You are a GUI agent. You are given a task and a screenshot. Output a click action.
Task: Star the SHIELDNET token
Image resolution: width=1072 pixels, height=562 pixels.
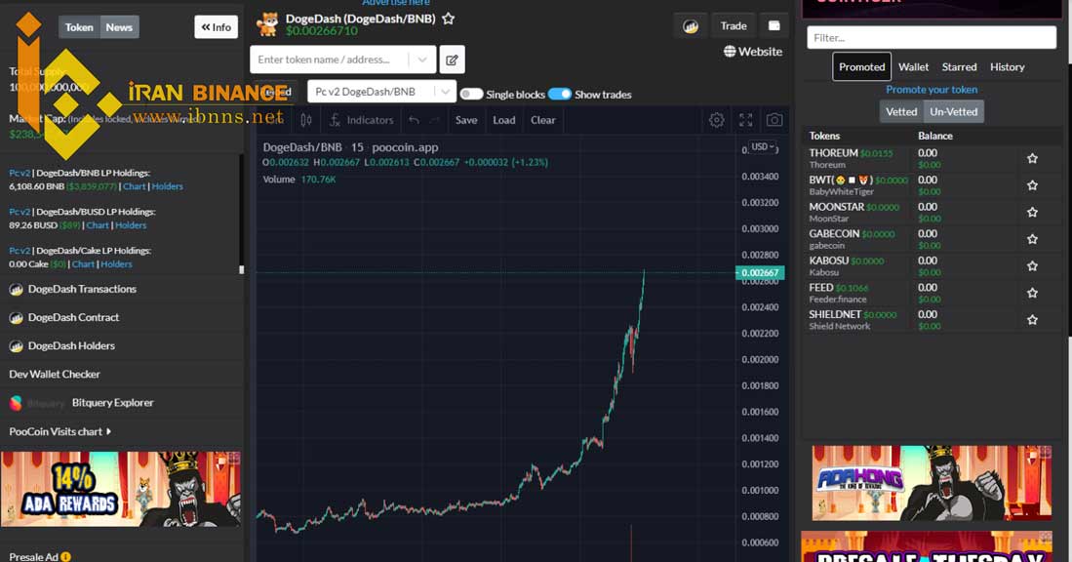pos(1032,320)
